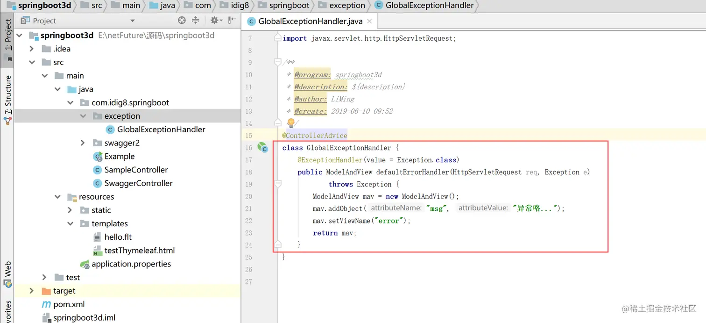Click springboot3d in the breadcrumb bar

point(39,6)
